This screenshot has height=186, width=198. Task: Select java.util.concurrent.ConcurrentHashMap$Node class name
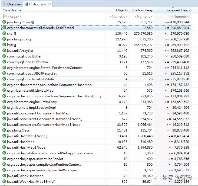pyautogui.click(x=44, y=125)
